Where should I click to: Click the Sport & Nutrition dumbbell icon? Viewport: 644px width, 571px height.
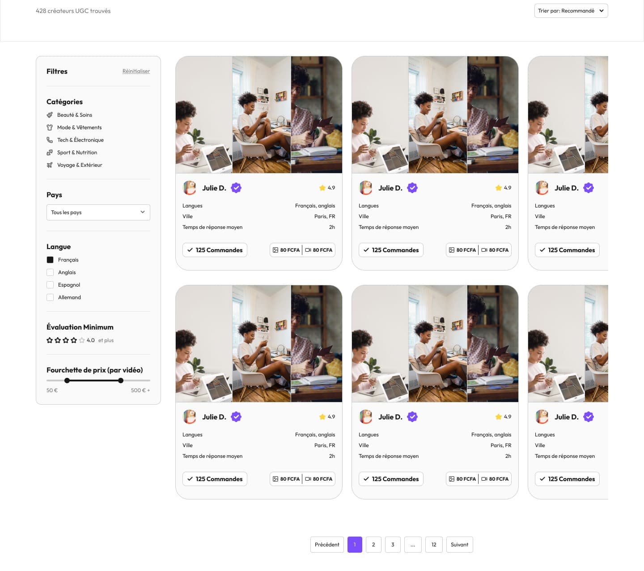pyautogui.click(x=50, y=152)
